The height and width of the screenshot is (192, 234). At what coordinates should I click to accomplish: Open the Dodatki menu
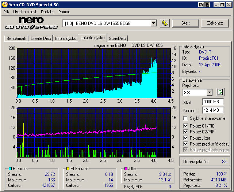click(47, 12)
